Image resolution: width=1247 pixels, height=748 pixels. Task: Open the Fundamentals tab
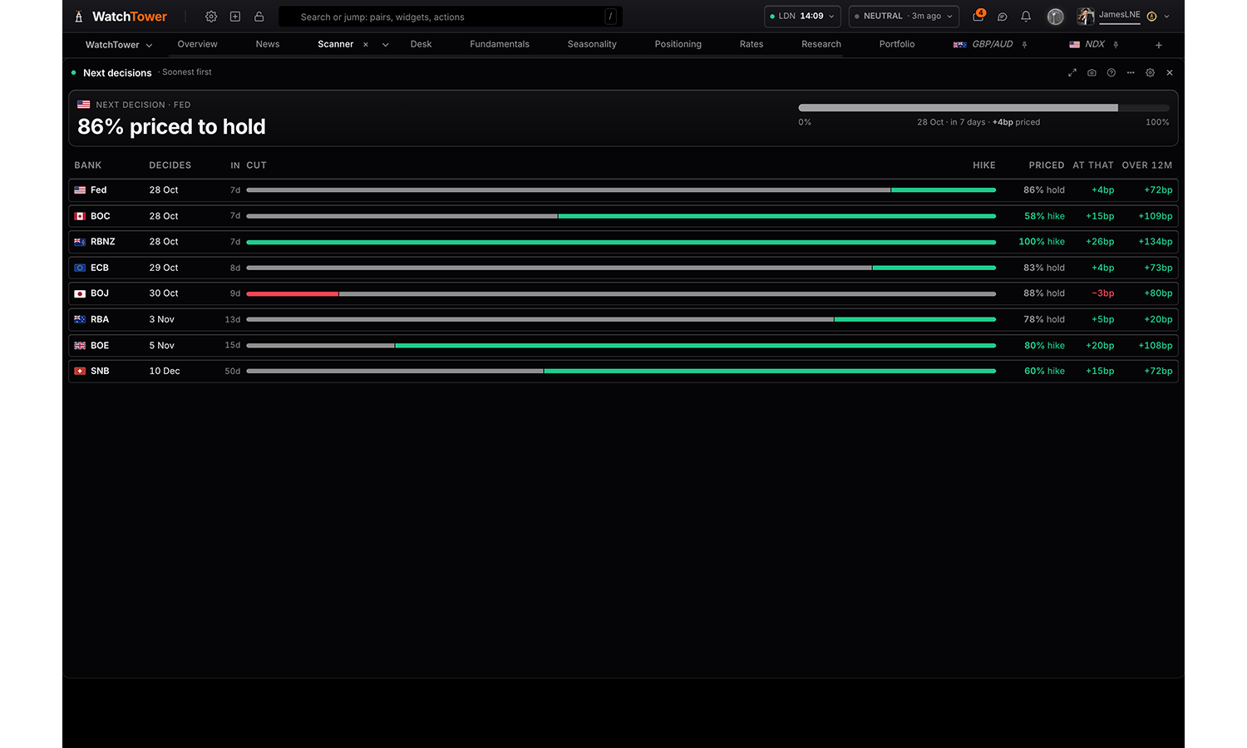coord(500,45)
